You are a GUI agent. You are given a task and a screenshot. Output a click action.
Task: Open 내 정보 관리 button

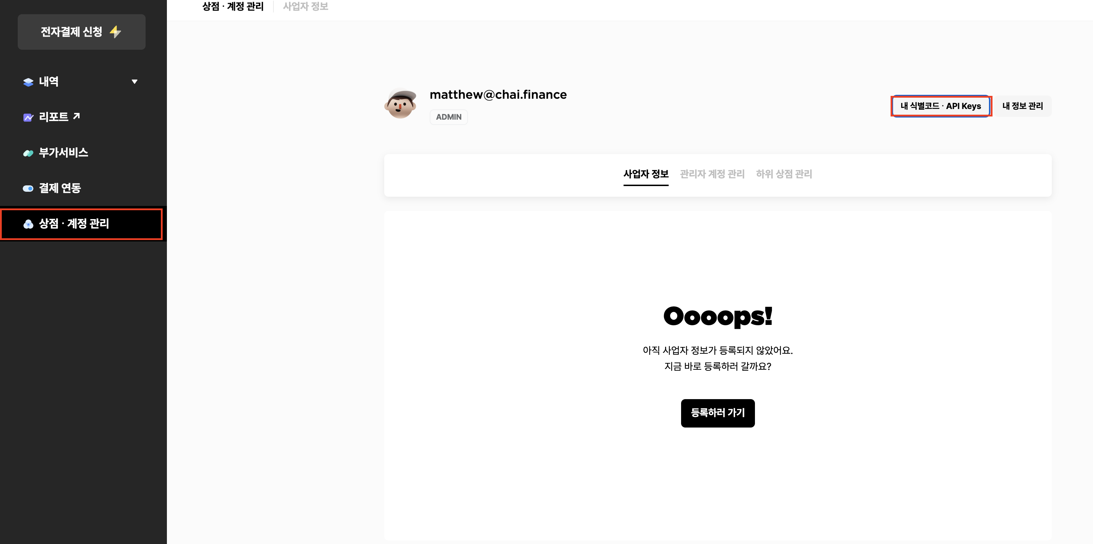click(1023, 106)
